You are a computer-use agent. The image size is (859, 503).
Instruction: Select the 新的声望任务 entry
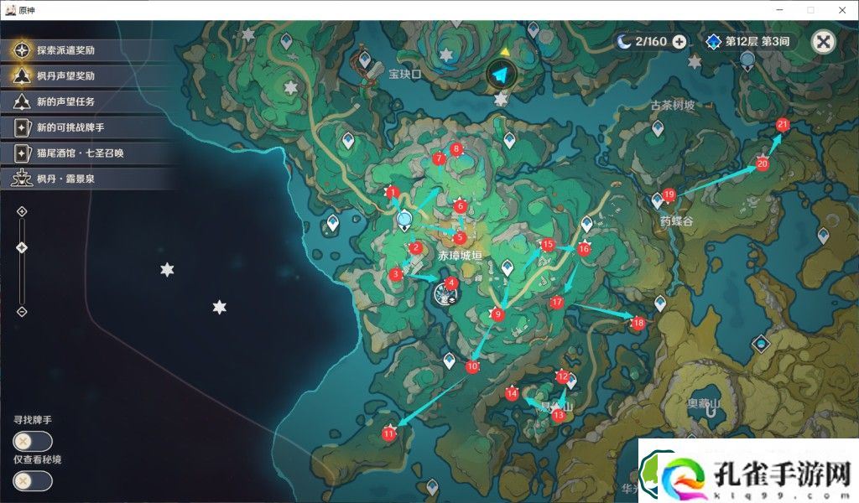(x=87, y=101)
